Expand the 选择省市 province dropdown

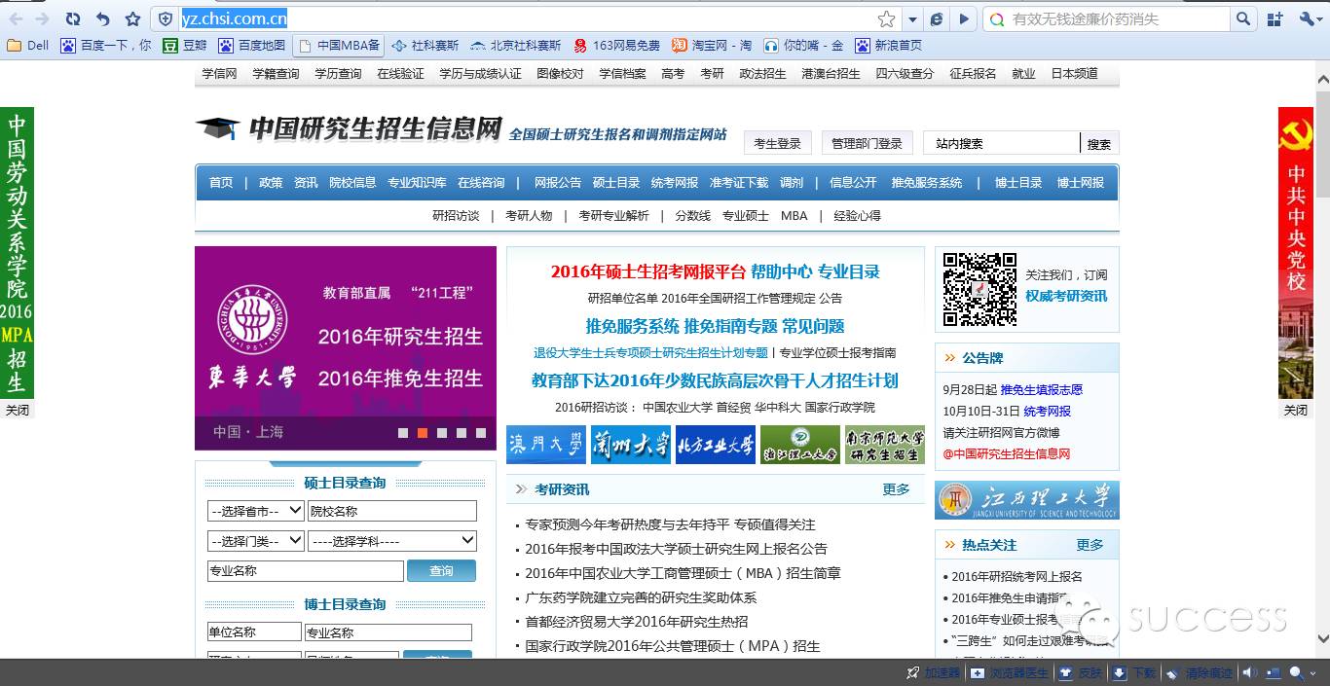[x=255, y=511]
